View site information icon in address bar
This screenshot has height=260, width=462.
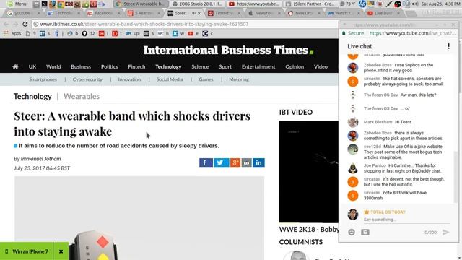coord(35,24)
